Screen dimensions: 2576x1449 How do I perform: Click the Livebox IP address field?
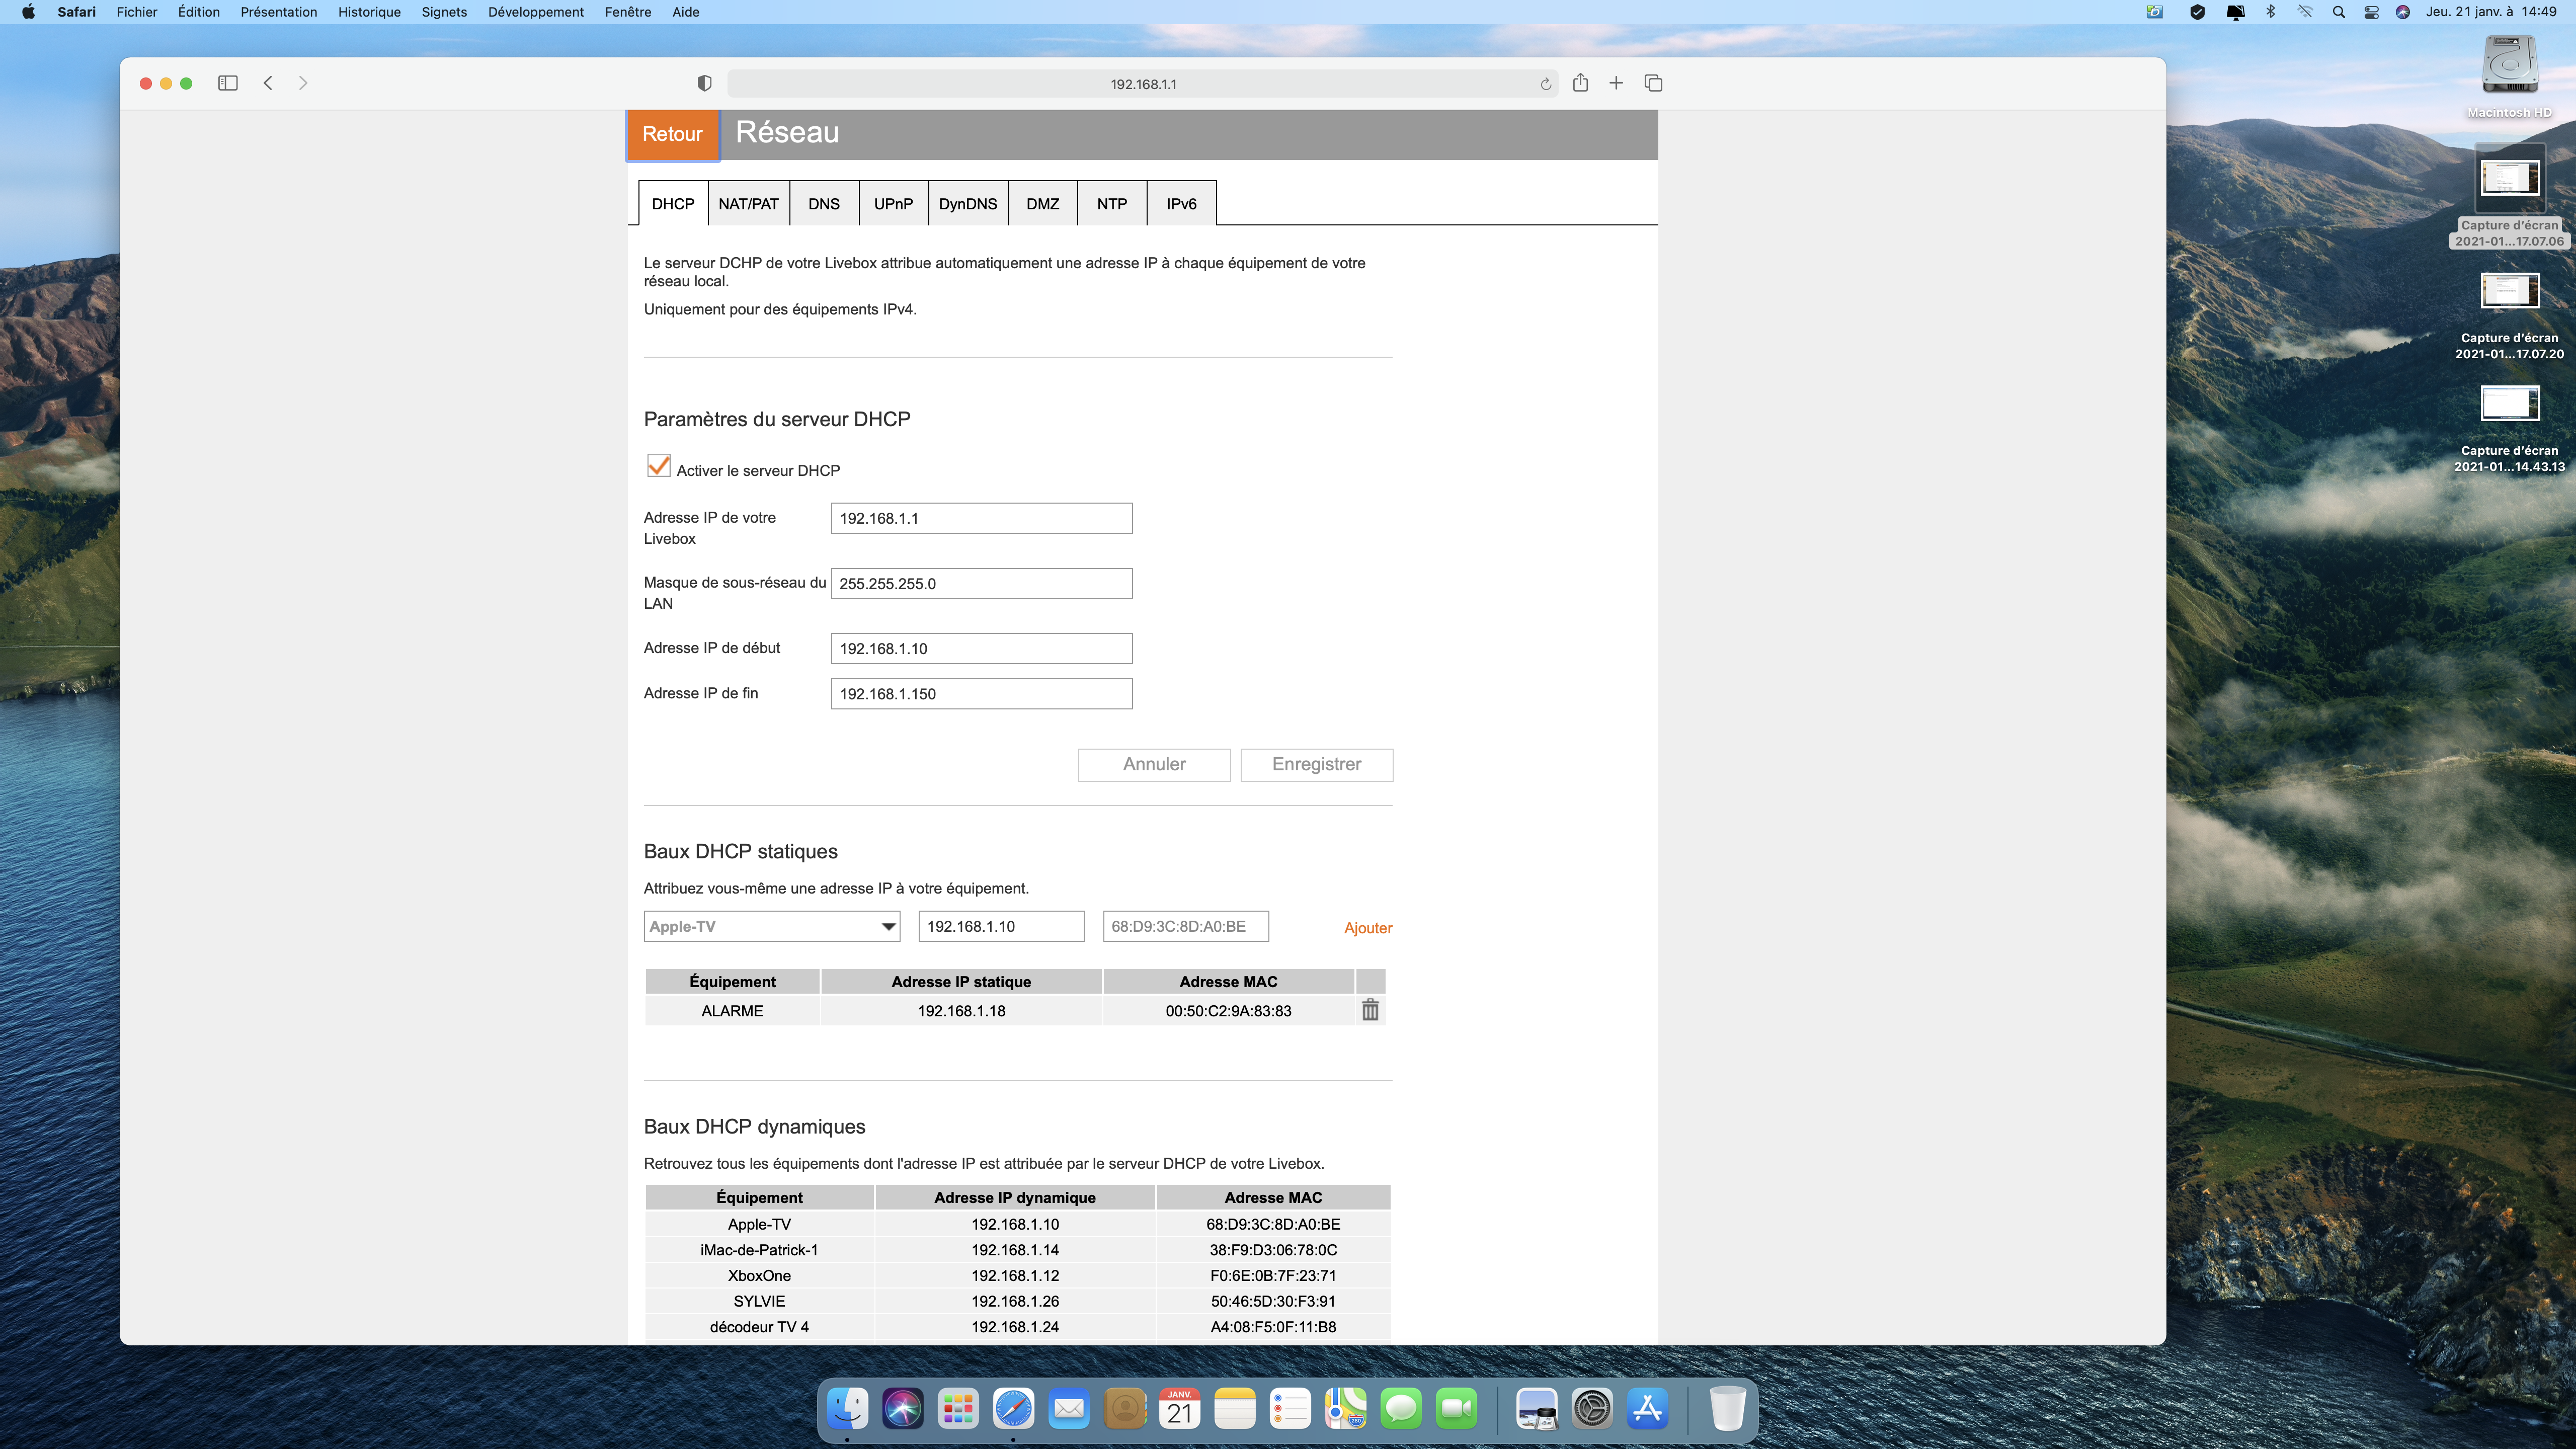[981, 518]
